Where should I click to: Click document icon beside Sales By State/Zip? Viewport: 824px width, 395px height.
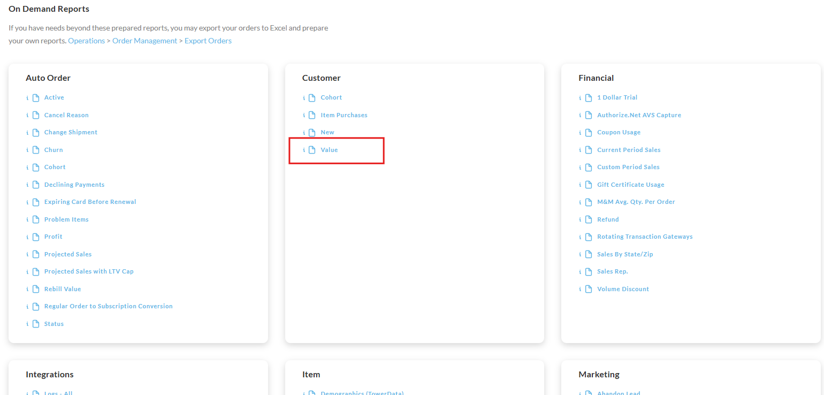click(589, 254)
